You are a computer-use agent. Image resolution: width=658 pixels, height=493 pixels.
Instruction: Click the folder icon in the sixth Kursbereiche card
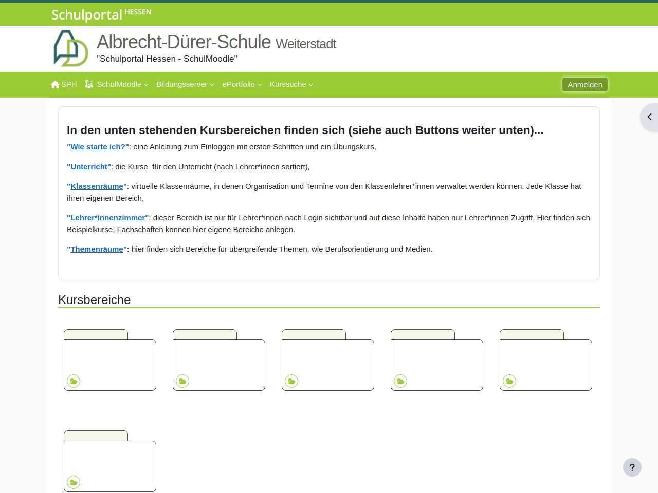[74, 482]
